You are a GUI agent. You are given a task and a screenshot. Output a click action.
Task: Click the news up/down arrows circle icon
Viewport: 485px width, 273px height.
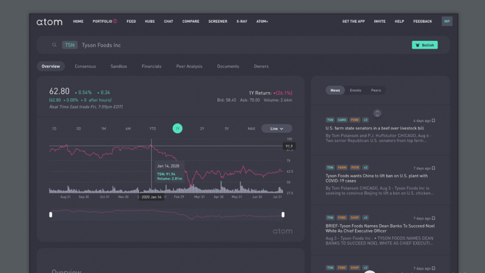coord(377,113)
